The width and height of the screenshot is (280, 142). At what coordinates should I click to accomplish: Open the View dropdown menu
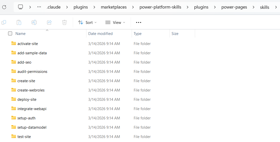pos(115,22)
